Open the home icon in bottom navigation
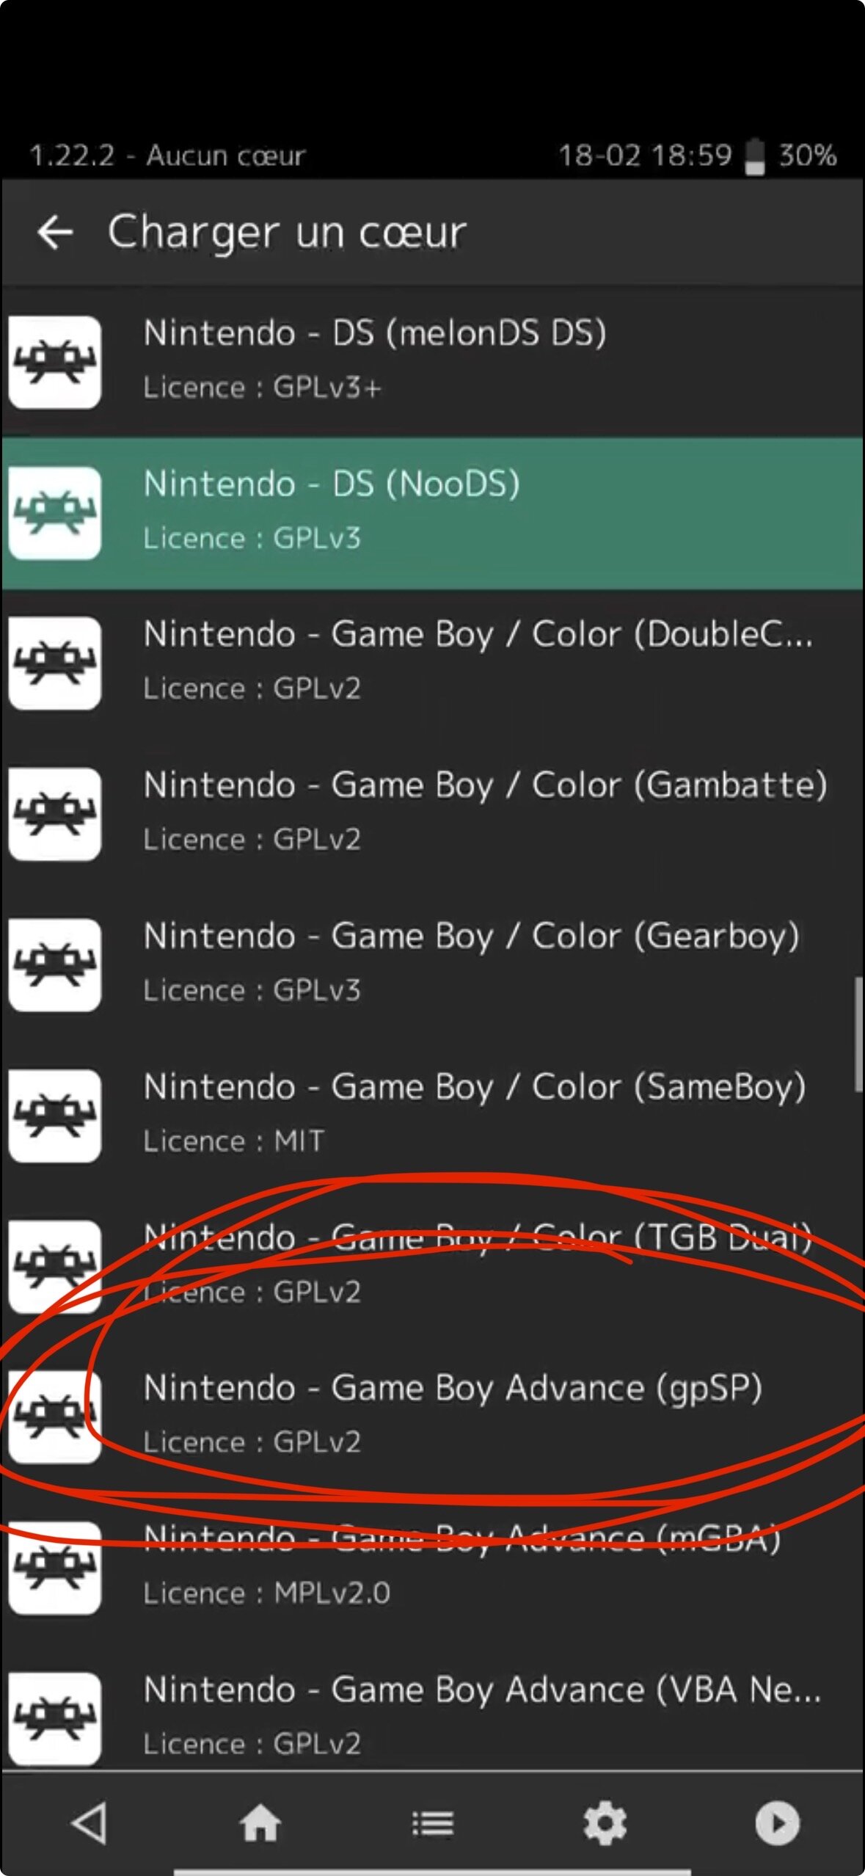Viewport: 865px width, 1876px height. (260, 1822)
